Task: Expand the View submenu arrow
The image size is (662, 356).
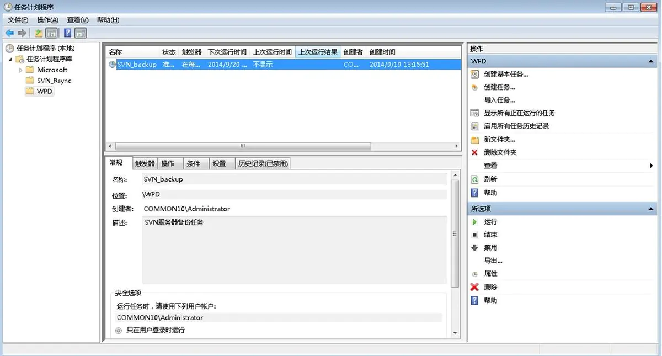Action: click(x=652, y=166)
